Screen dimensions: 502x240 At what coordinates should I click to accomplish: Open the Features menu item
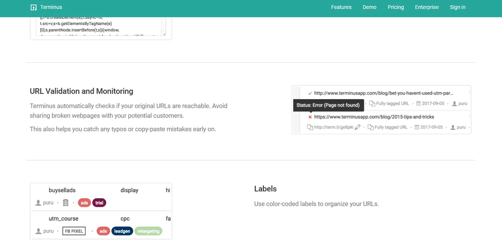[341, 7]
